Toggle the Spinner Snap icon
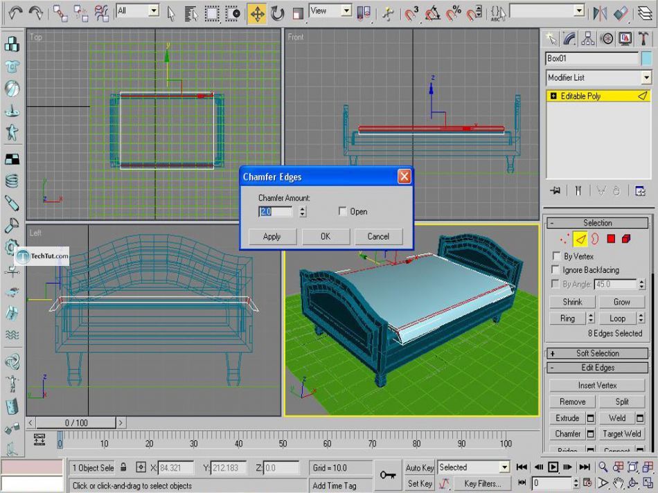Screen dimensions: 658x493 click(x=474, y=13)
